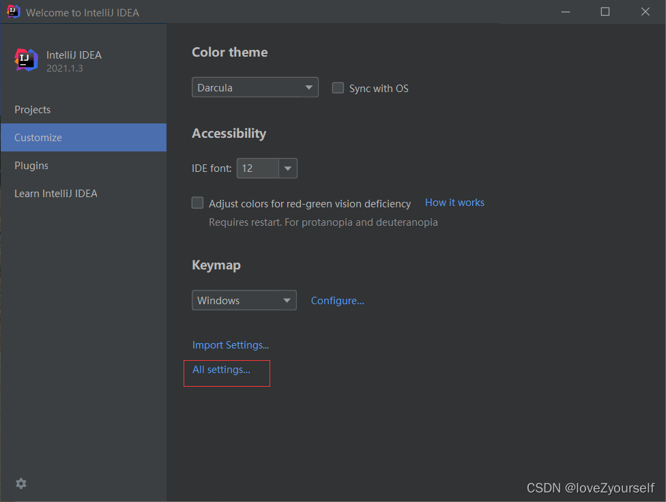Screen dimensions: 666x502
Task: Select the Customize section
Action: (x=84, y=138)
